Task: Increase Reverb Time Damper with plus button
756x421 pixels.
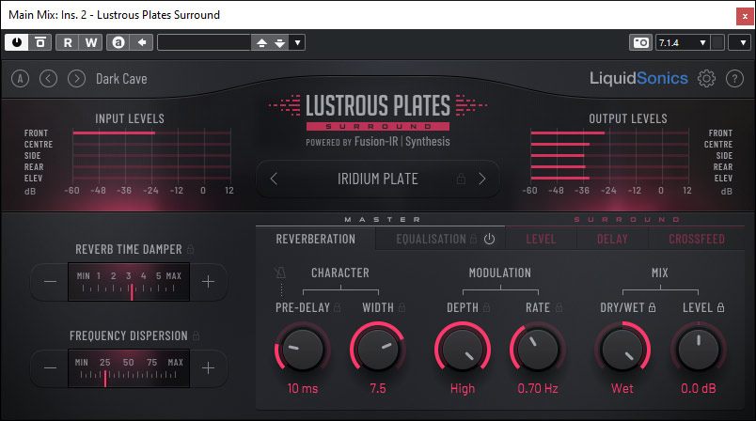Action: [208, 281]
